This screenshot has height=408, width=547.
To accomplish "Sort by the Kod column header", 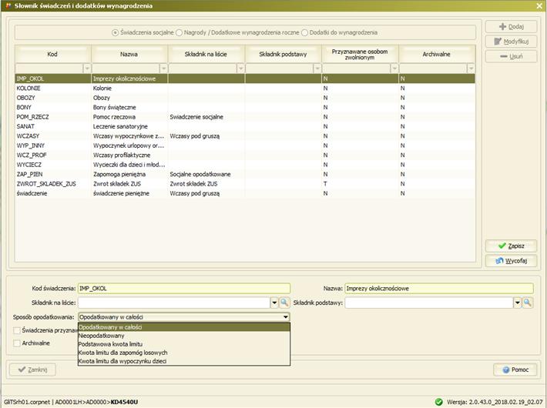I will pyautogui.click(x=52, y=54).
